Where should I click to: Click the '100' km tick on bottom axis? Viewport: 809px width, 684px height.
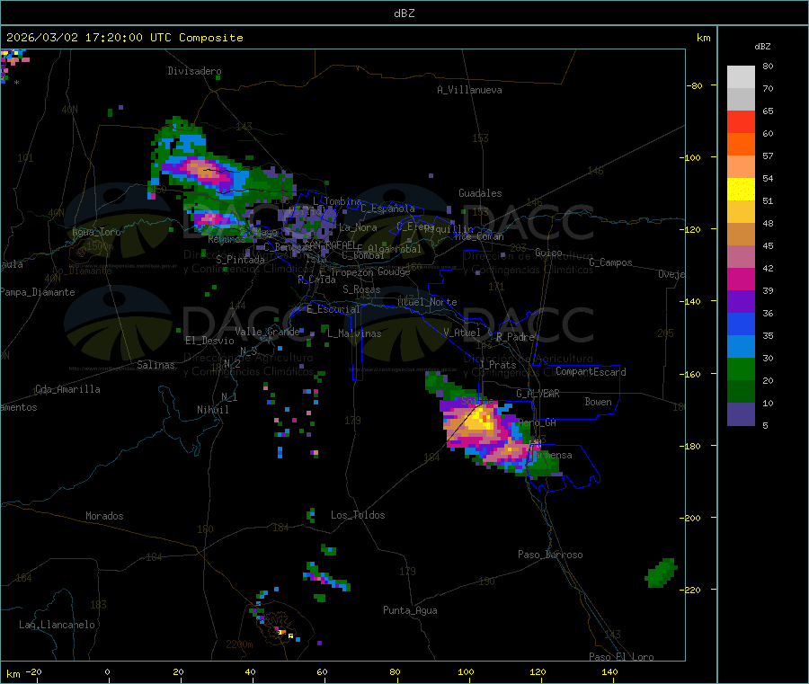[x=466, y=671]
